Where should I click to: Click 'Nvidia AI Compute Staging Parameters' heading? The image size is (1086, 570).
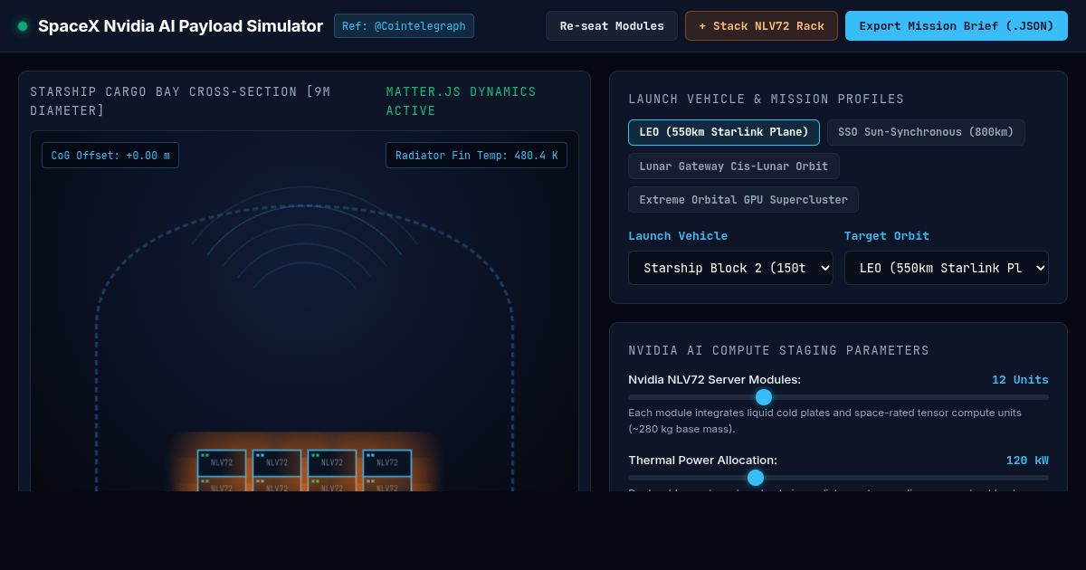click(x=779, y=351)
